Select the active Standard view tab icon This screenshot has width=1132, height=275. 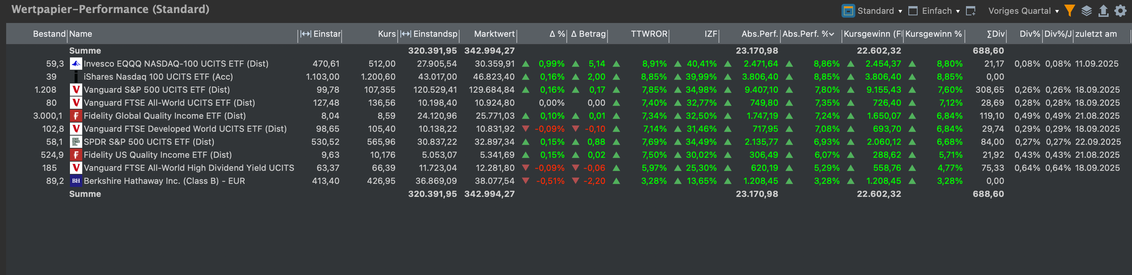pos(848,11)
